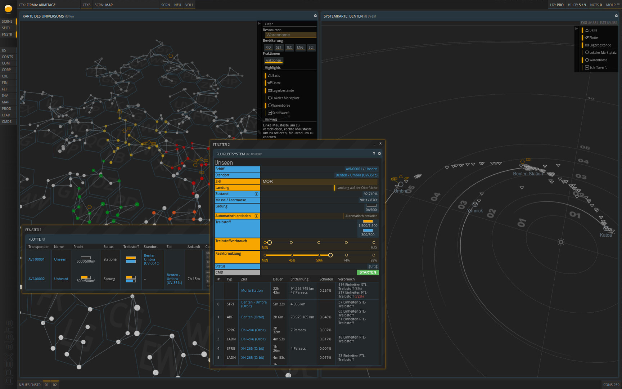The image size is (622, 389).
Task: Open the MOLP menu in top bar
Action: pyautogui.click(x=613, y=5)
